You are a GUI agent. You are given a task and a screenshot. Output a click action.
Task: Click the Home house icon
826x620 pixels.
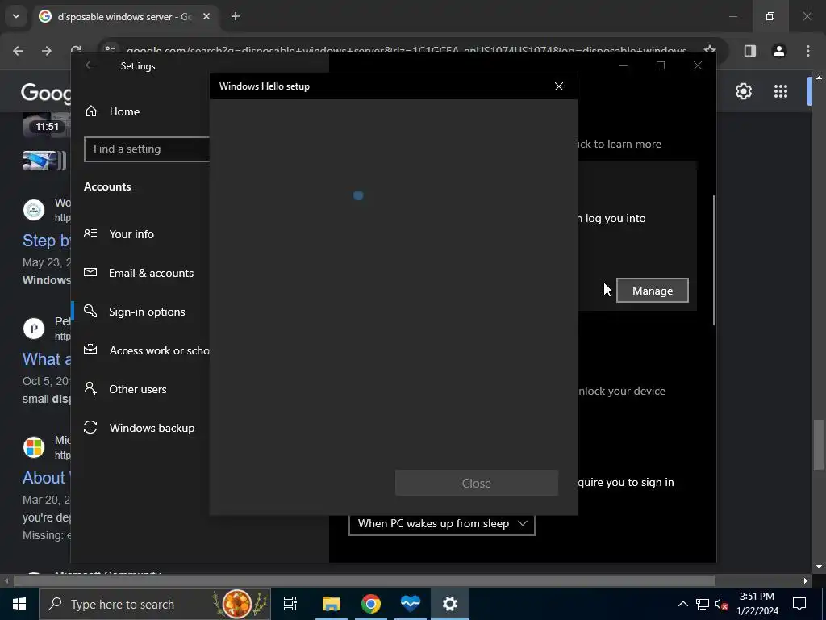click(91, 111)
